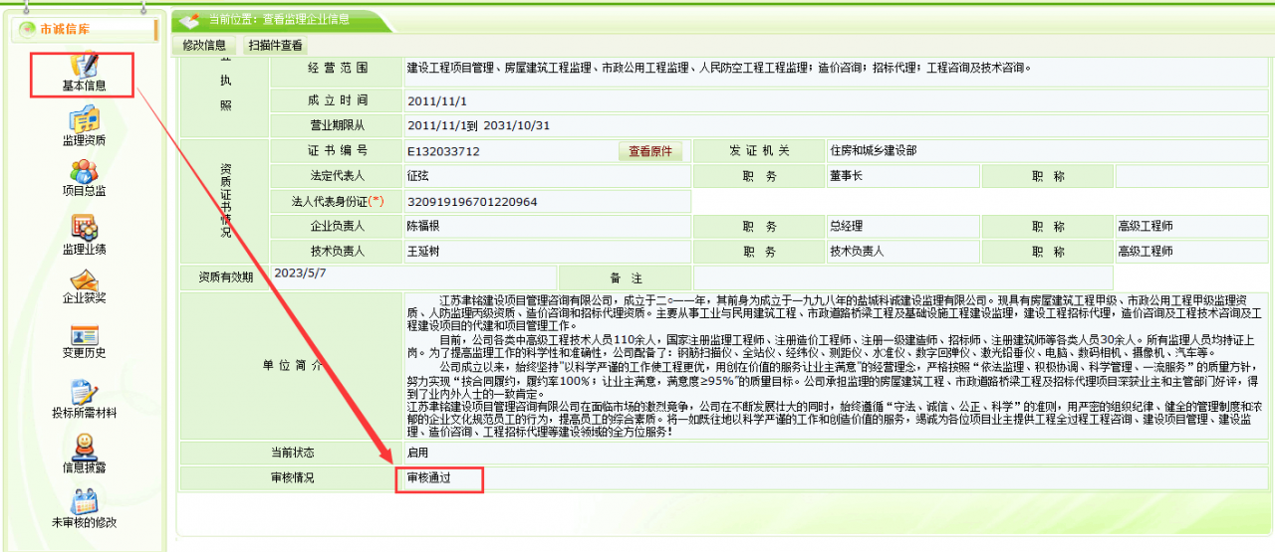
Task: Click the 市诚信库 panel header icon
Action: click(x=27, y=29)
